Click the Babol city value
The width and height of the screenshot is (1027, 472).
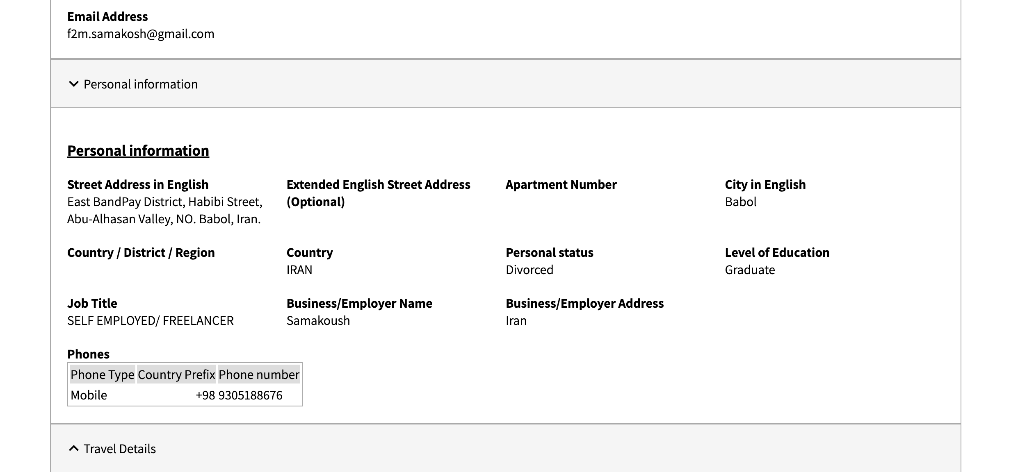pyautogui.click(x=741, y=202)
